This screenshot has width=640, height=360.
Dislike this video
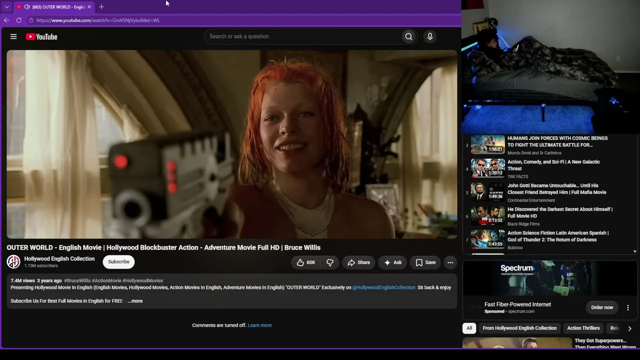(330, 262)
